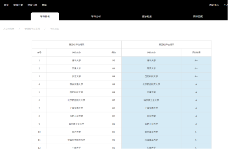228x149 pixels.
Task: Click the fourth-round 学校名称 column header
Action: tap(151, 53)
